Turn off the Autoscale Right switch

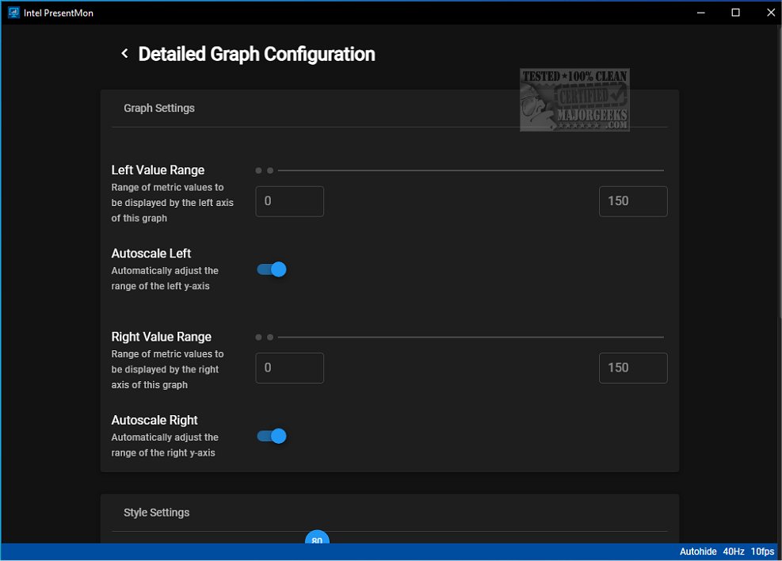click(272, 436)
